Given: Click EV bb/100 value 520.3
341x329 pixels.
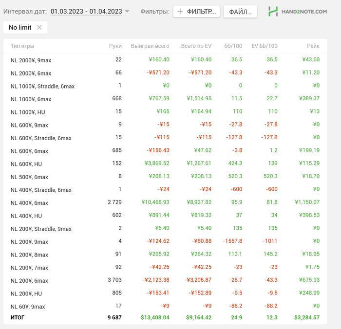Looking at the screenshot, I should click(x=270, y=176).
